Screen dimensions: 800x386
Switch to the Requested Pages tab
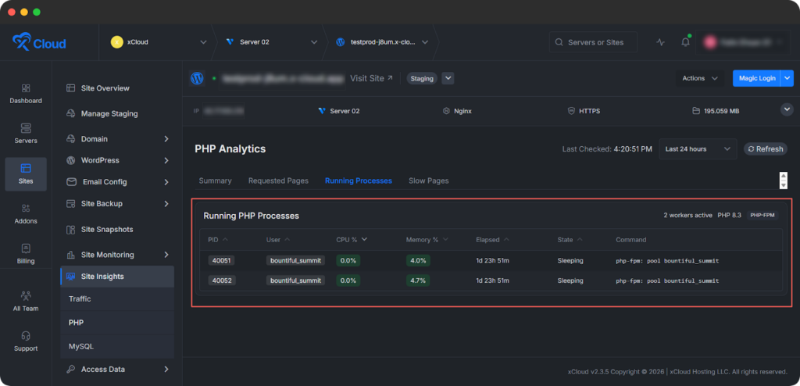tap(277, 180)
